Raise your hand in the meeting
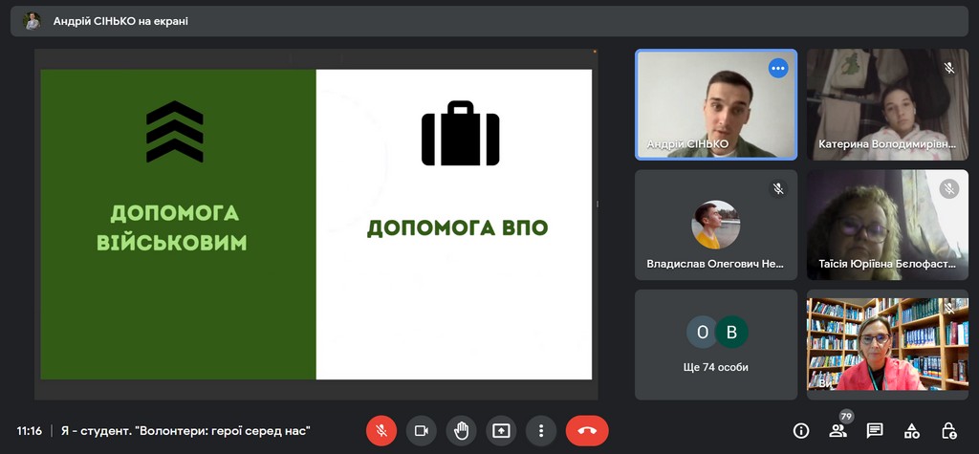The image size is (979, 454). (461, 431)
